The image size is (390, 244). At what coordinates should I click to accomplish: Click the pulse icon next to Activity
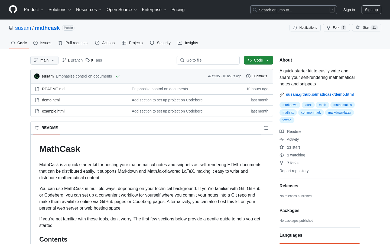point(282,139)
